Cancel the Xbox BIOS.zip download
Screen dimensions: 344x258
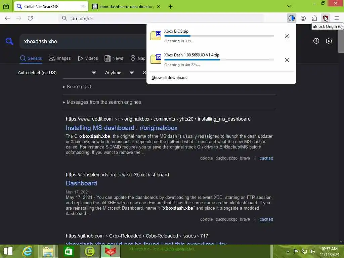[x=287, y=36]
